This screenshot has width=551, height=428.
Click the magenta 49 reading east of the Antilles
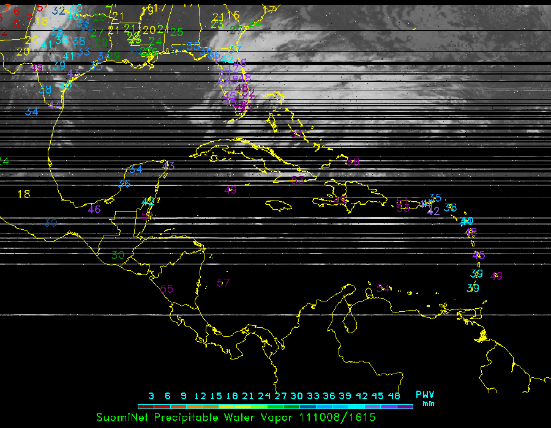[496, 276]
